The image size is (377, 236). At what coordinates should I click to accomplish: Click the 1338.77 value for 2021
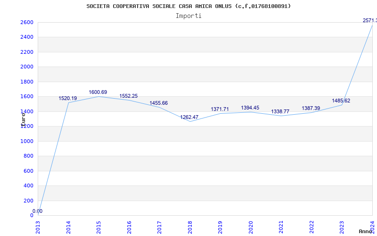tap(280, 111)
